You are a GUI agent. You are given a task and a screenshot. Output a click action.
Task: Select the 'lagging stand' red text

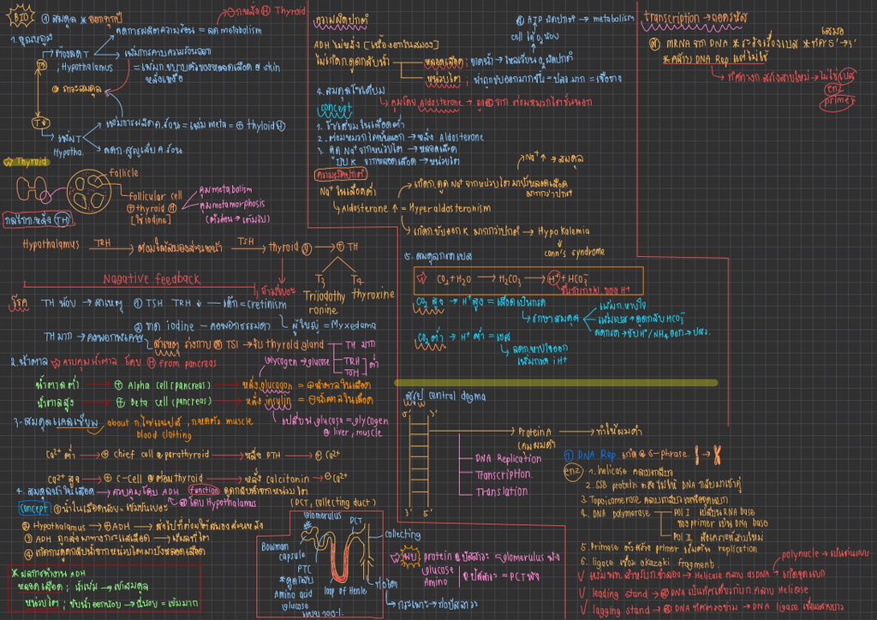(622, 610)
